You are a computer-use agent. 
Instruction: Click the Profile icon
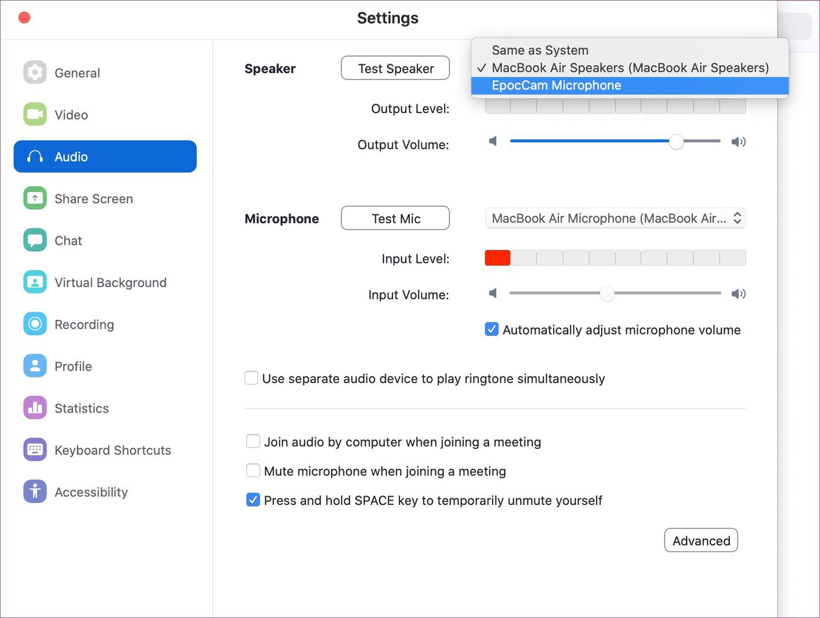[35, 366]
